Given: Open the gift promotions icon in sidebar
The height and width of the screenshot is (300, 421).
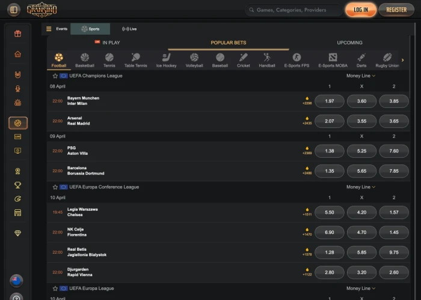Looking at the screenshot, I should (x=17, y=34).
